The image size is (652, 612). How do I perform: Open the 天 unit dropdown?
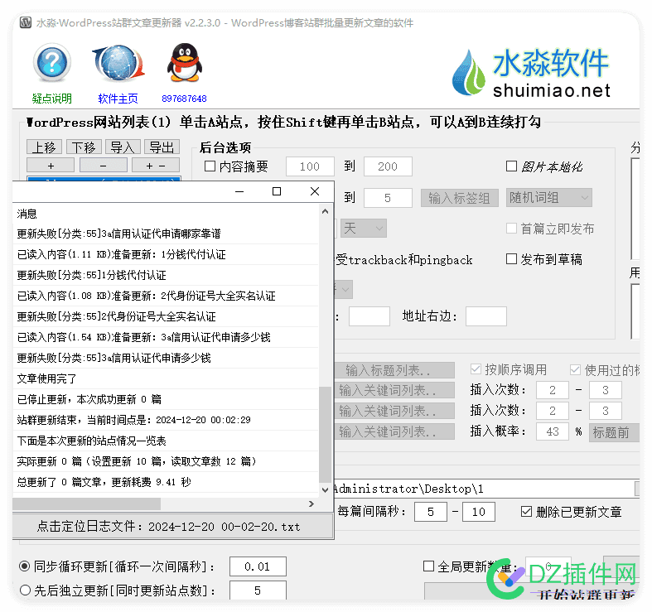point(364,229)
